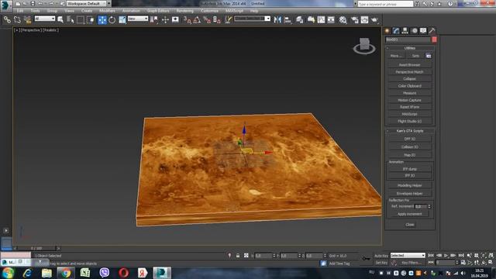The image size is (496, 279).
Task: Open the Utilities hammer tab
Action: [x=432, y=31]
